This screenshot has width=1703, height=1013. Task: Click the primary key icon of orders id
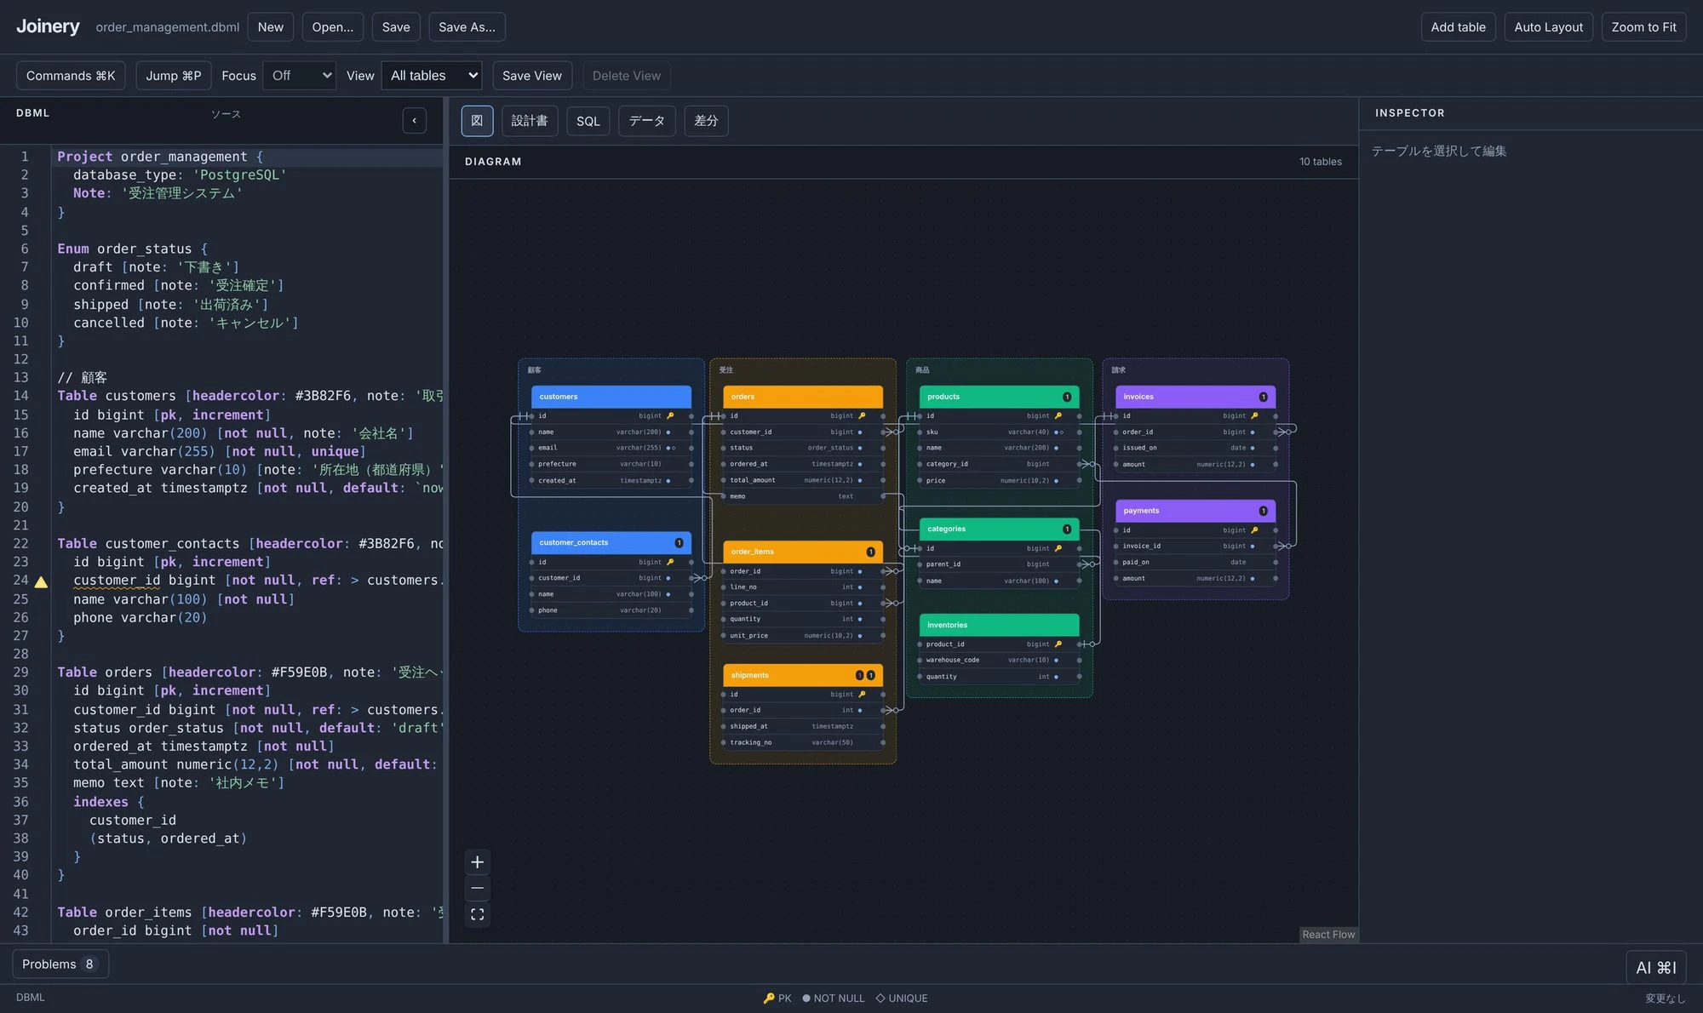pyautogui.click(x=862, y=415)
